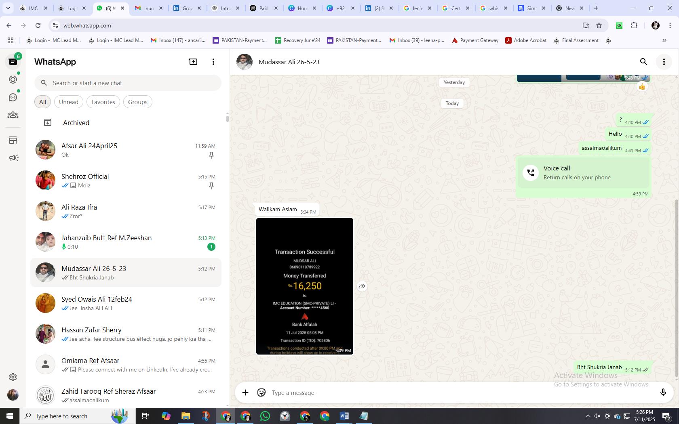This screenshot has height=424, width=679.
Task: Open WhatsApp app from the taskbar
Action: click(265, 416)
